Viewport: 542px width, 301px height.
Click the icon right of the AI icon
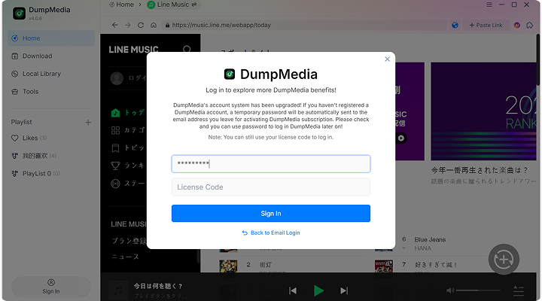point(530,25)
